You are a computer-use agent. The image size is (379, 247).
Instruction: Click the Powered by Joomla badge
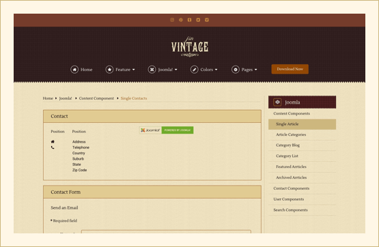[x=167, y=130]
